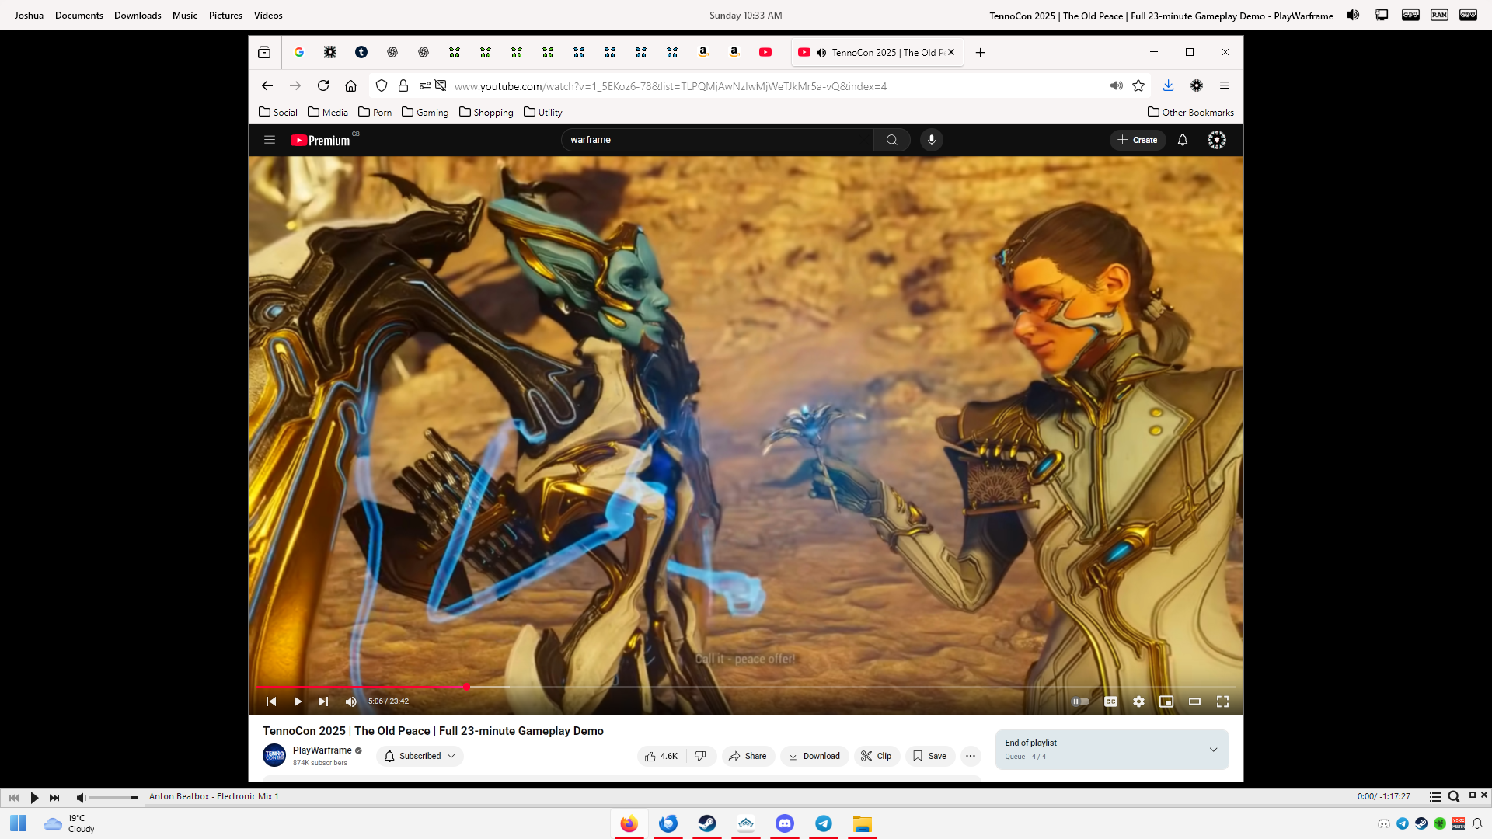Mute the TennoCon tab via speaker icon

(821, 52)
